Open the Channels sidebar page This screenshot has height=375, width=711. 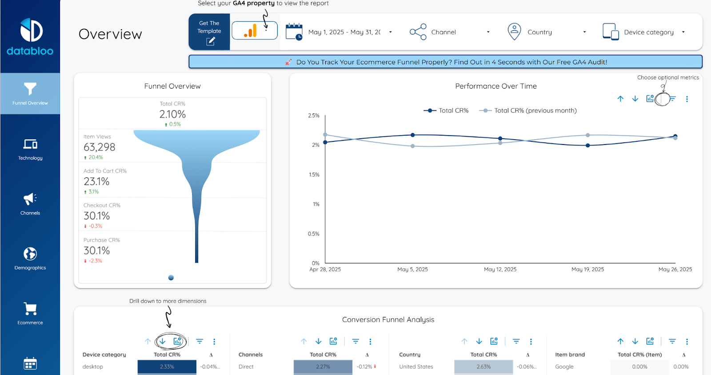coord(30,204)
